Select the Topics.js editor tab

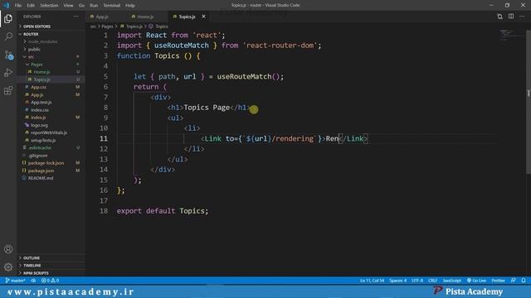[187, 17]
